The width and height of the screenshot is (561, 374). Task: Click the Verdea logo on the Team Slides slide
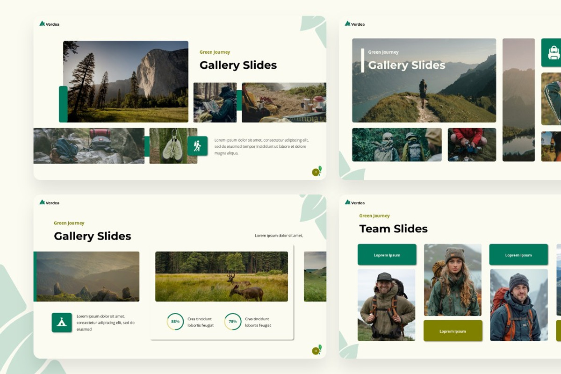[x=355, y=202]
